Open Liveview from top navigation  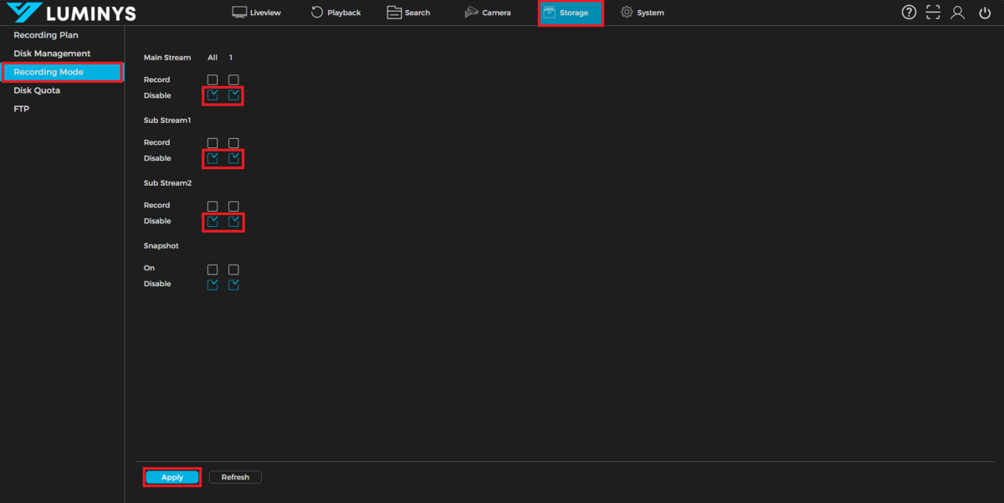pyautogui.click(x=256, y=13)
